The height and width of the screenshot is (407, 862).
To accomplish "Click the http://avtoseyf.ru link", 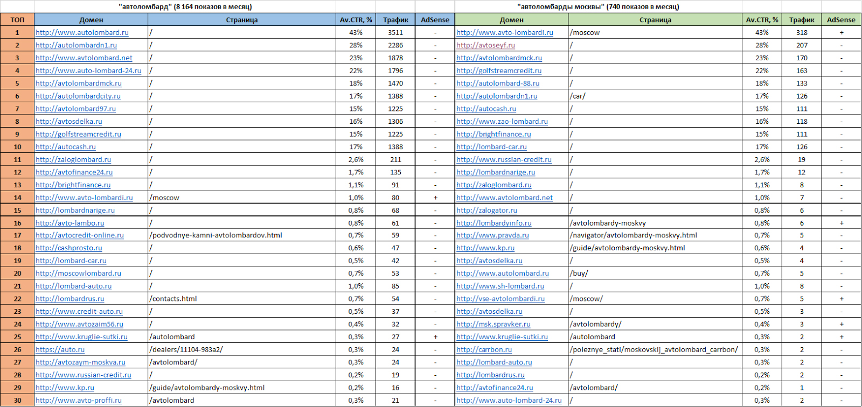I will pyautogui.click(x=485, y=45).
